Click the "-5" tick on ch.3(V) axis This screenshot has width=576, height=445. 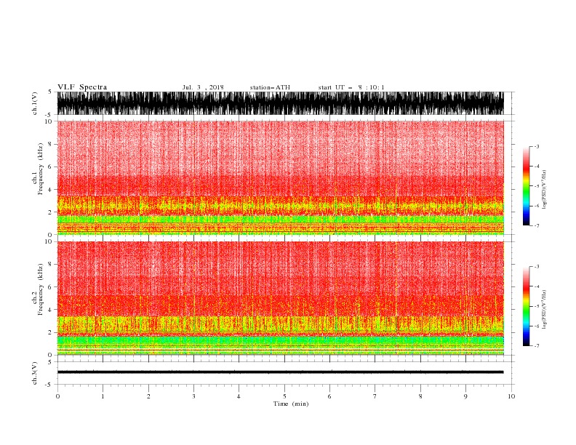(x=49, y=385)
